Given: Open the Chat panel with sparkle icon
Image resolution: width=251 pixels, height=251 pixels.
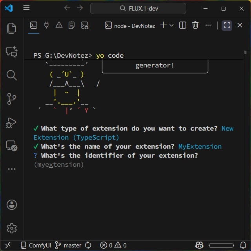Looking at the screenshot, I should tap(12, 51).
